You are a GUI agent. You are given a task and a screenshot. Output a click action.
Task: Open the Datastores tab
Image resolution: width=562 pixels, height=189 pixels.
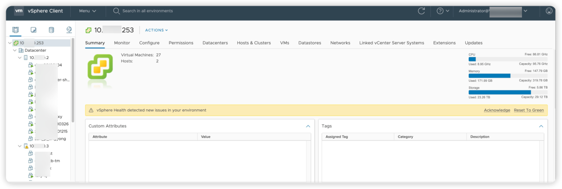tap(310, 43)
